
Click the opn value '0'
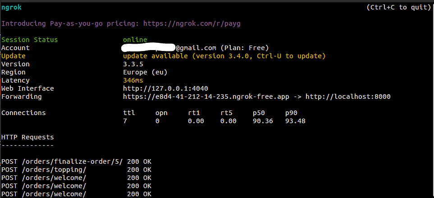pyautogui.click(x=157, y=121)
